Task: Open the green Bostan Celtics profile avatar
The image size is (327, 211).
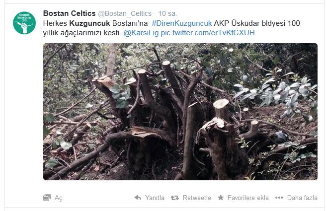Action: pos(24,23)
